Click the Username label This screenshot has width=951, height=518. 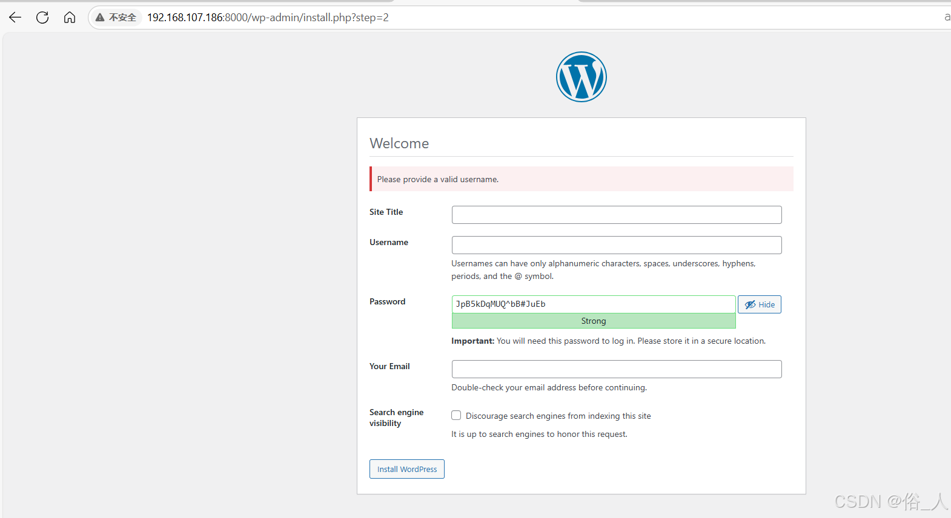389,242
